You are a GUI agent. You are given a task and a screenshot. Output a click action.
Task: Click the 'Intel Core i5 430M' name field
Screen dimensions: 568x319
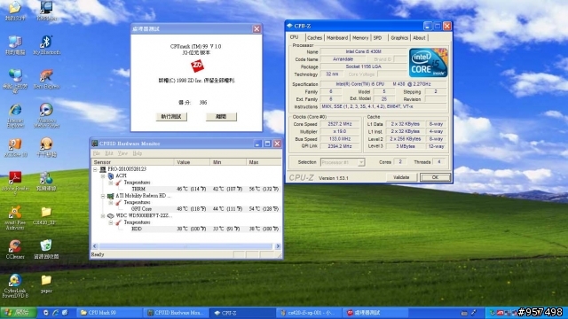tap(363, 51)
